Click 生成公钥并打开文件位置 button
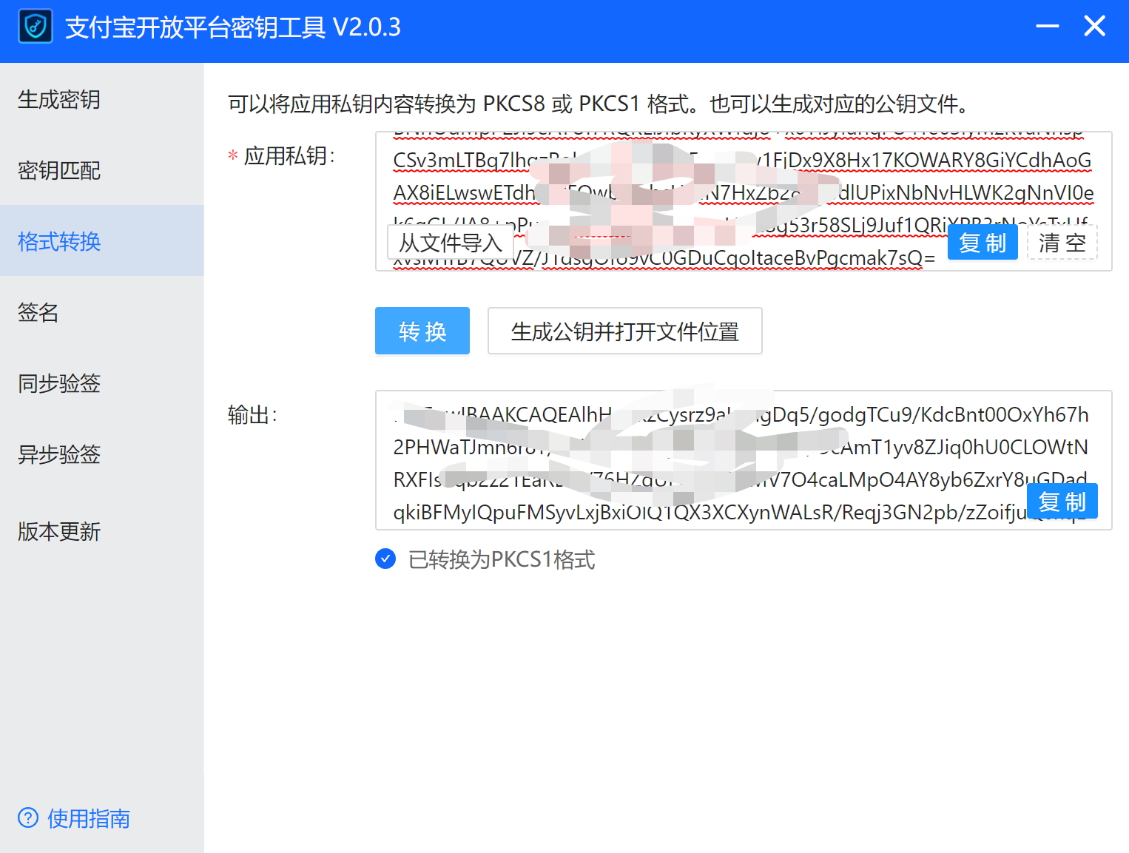 tap(625, 331)
